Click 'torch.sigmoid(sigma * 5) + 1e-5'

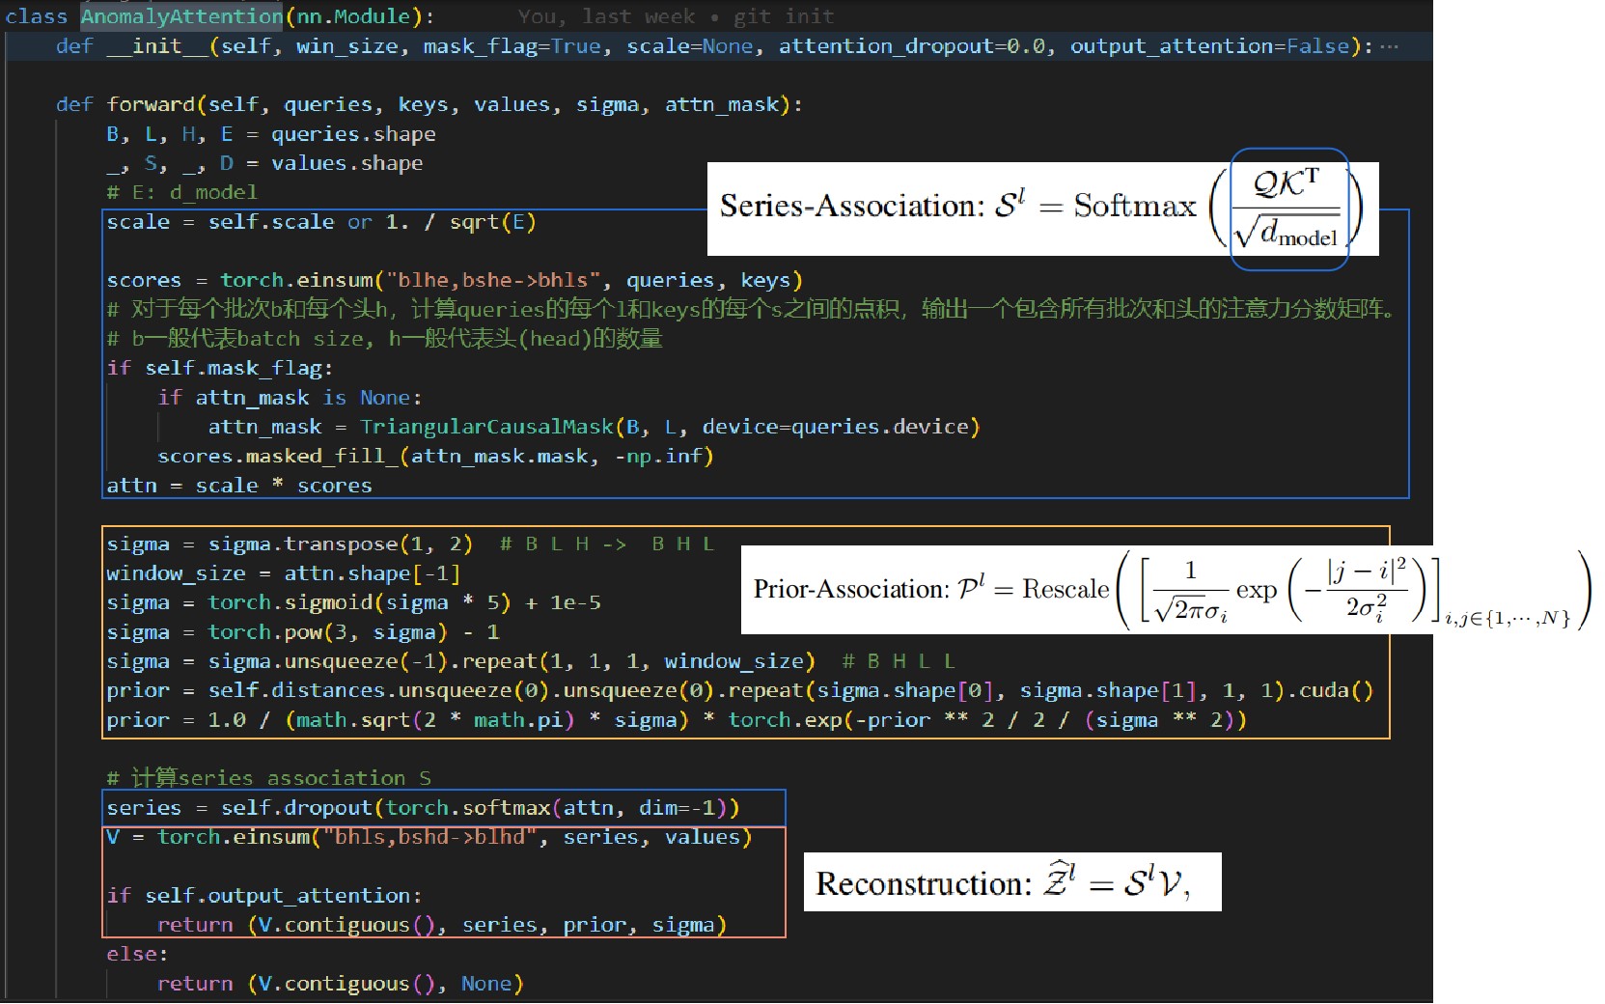[404, 602]
